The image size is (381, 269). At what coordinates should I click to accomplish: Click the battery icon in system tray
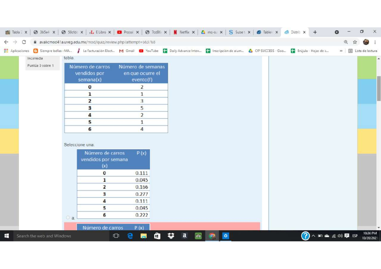click(x=320, y=236)
